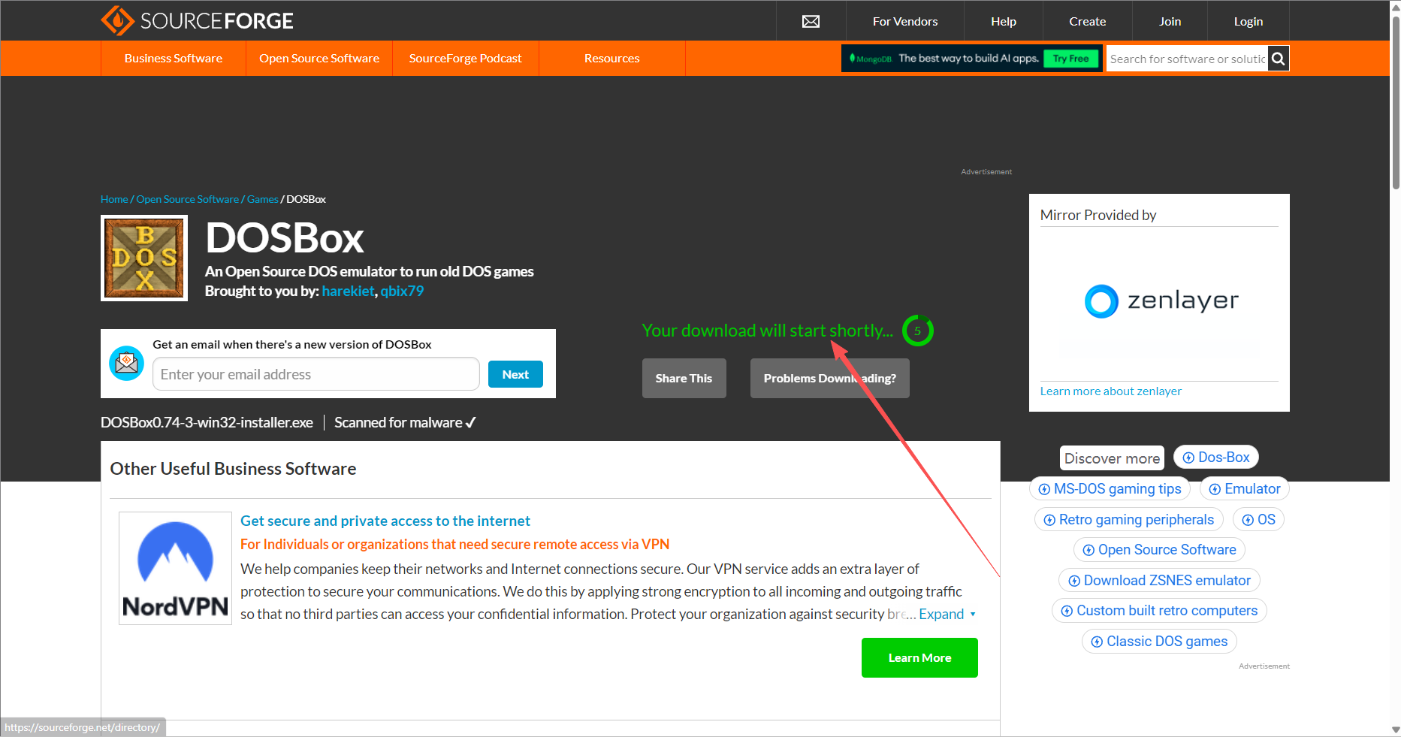Focus the email address input field
The height and width of the screenshot is (737, 1401).
316,374
